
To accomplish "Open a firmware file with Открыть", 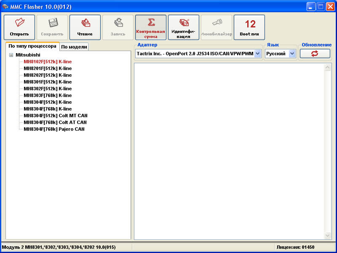I will (x=19, y=27).
